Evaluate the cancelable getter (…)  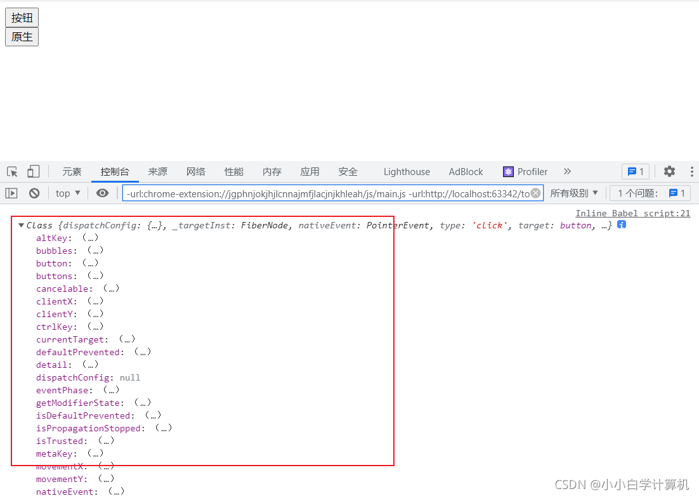pyautogui.click(x=111, y=289)
